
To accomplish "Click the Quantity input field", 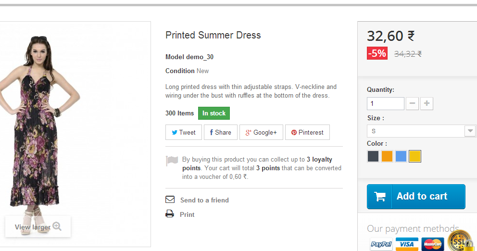I will tap(385, 103).
